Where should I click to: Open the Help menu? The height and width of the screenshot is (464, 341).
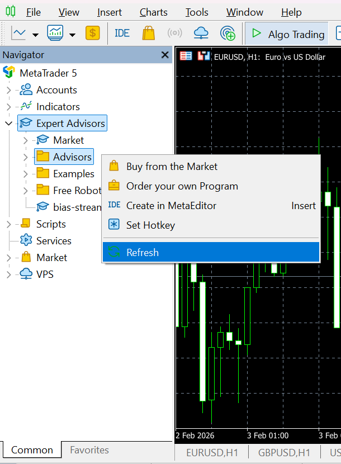(x=291, y=12)
